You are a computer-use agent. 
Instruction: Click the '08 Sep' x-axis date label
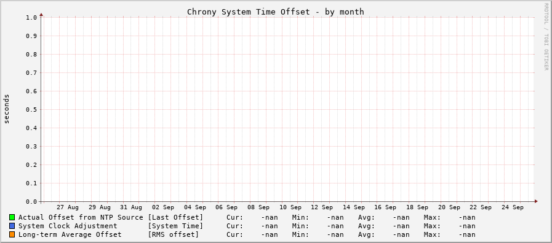click(x=258, y=207)
